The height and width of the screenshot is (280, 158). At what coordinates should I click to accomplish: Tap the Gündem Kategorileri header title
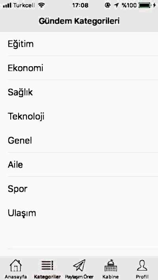point(79,21)
